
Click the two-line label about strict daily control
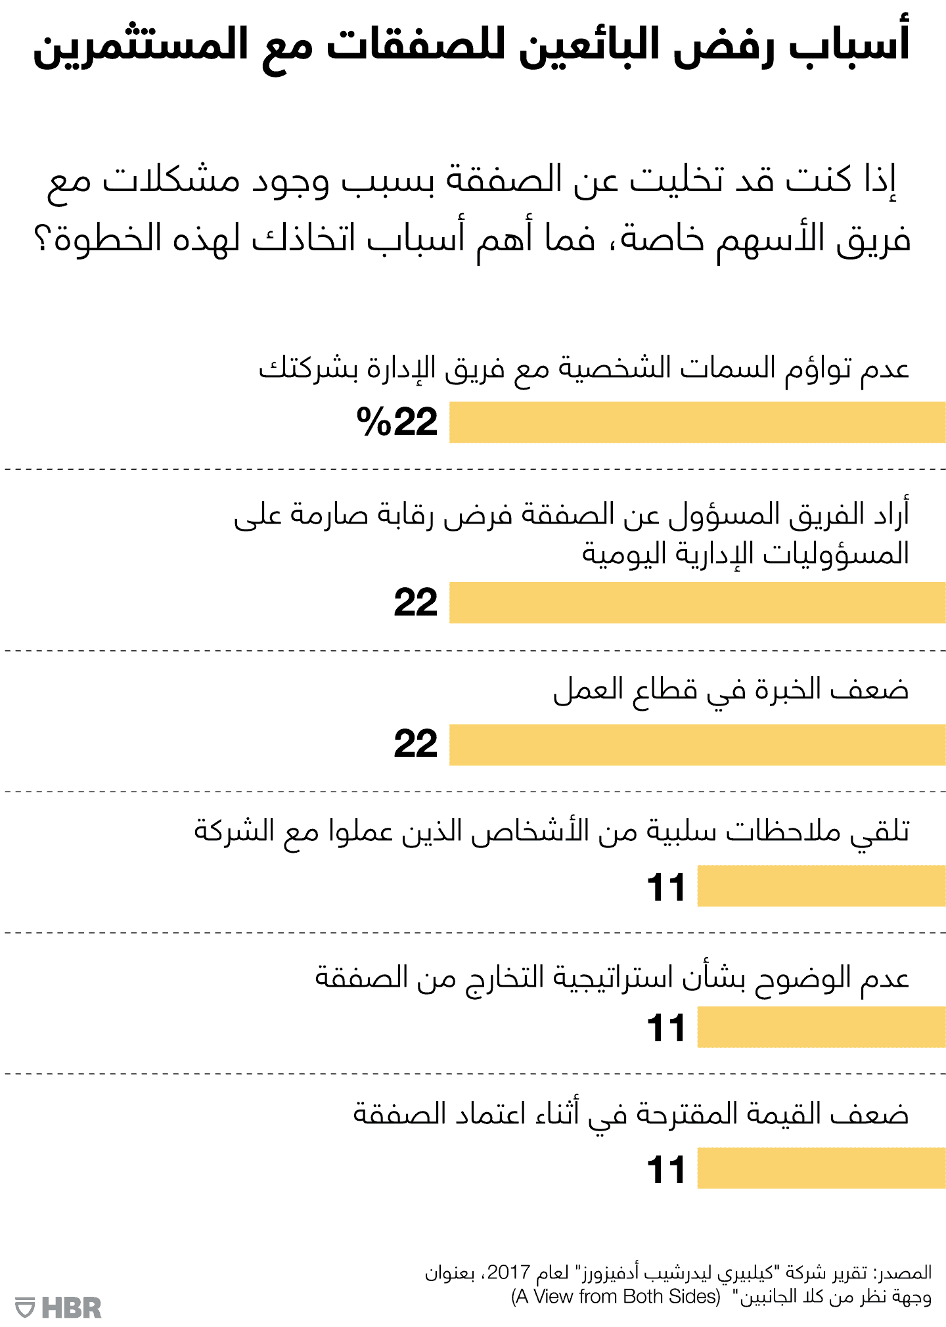click(x=572, y=533)
